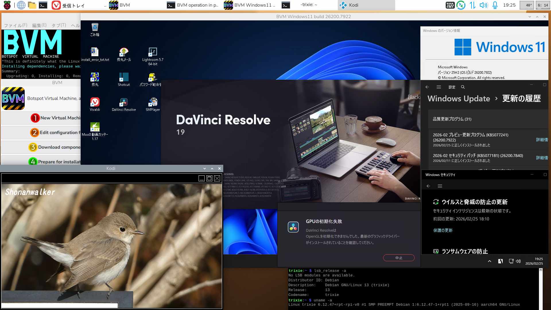Open the Moo0 video cutter shortcut
This screenshot has width=551, height=310.
click(x=95, y=127)
